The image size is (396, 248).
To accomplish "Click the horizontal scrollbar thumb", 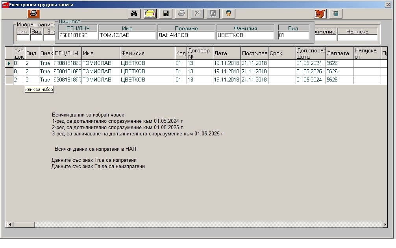I will [x=24, y=224].
